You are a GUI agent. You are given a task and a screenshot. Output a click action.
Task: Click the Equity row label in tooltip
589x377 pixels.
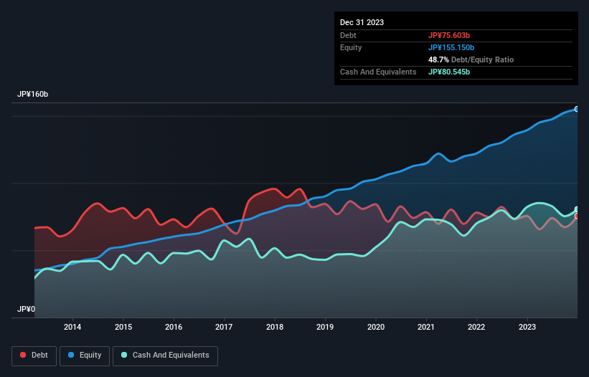351,47
